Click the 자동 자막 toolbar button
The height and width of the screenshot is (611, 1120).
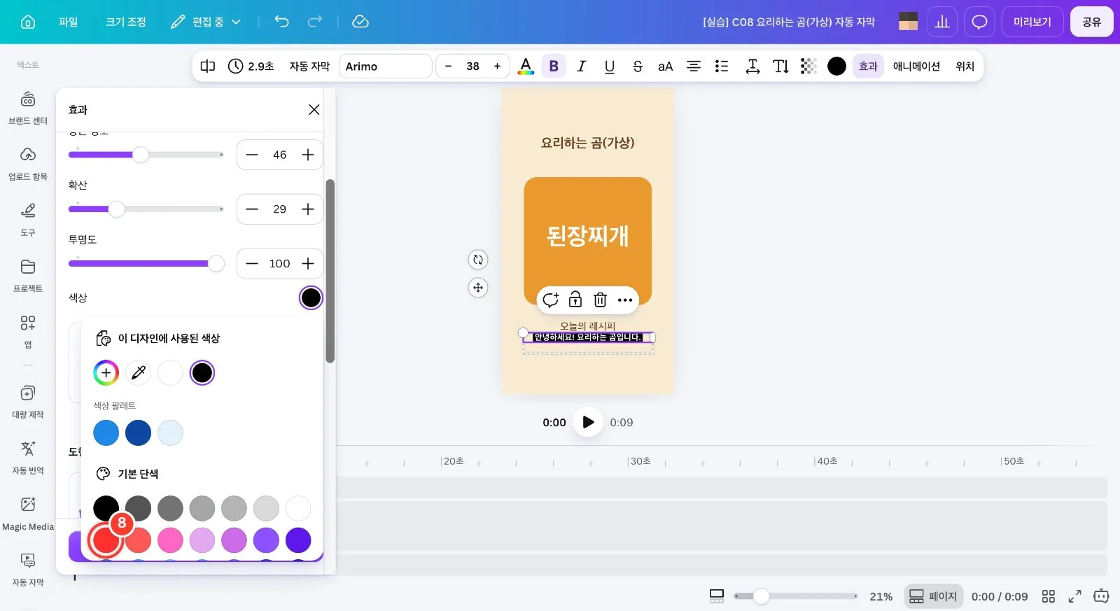tap(309, 66)
